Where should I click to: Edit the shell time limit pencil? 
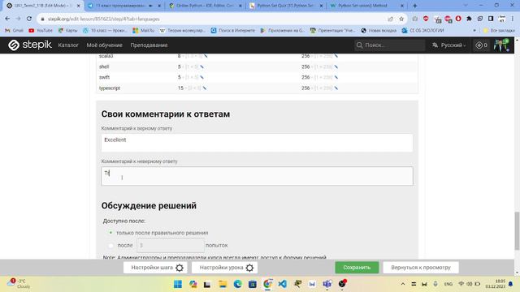[x=202, y=67]
